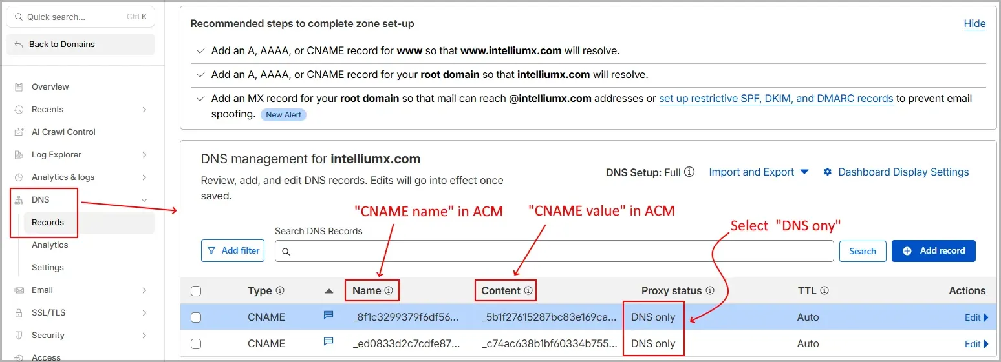Open the Overview sidebar item

click(x=50, y=87)
